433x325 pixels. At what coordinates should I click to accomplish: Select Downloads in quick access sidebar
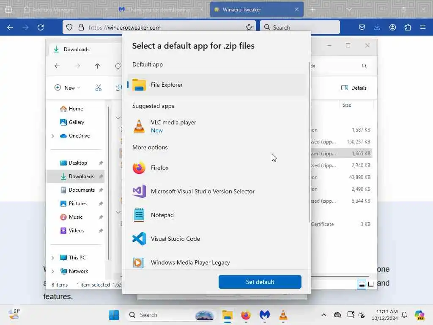click(x=75, y=176)
